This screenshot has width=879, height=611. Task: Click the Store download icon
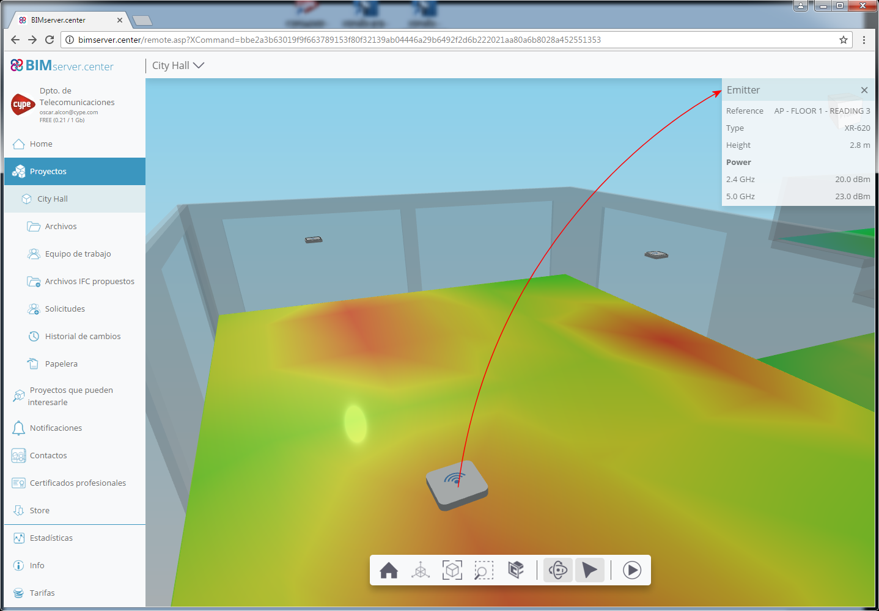(19, 511)
